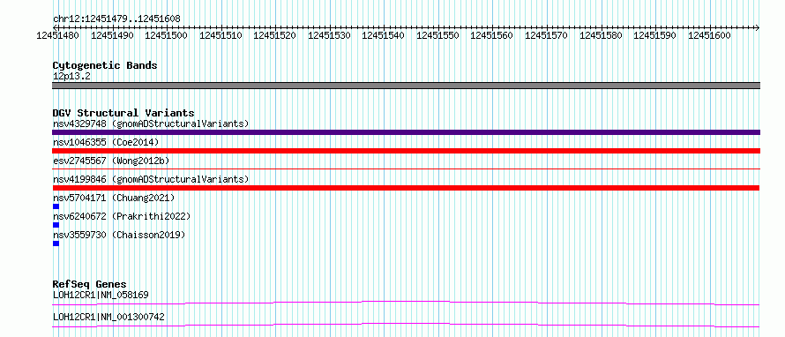Click the blue nsv6240672 variant block
785x337 pixels.
pos(56,225)
